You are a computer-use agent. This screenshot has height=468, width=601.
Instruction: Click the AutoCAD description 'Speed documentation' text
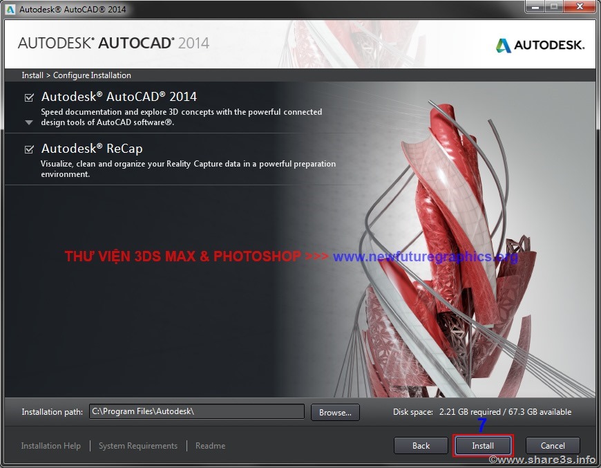(x=181, y=117)
